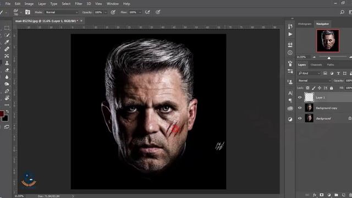Create new fill or adjustment layer

pyautogui.click(x=329, y=195)
